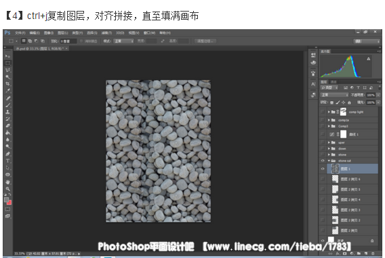Image resolution: width=385 pixels, height=258 pixels.
Task: Filter layers by pixel layer icon
Action: pos(346,88)
